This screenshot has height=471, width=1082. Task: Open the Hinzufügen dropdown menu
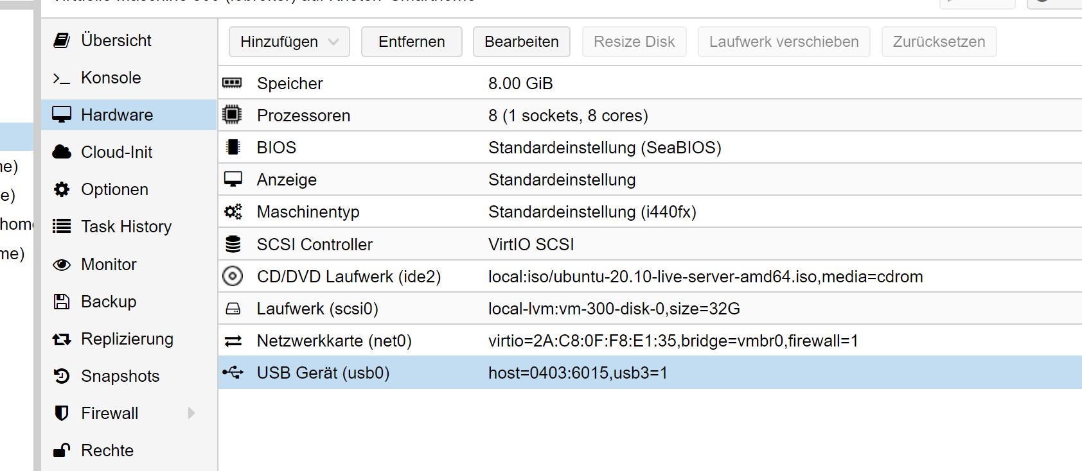(x=288, y=42)
